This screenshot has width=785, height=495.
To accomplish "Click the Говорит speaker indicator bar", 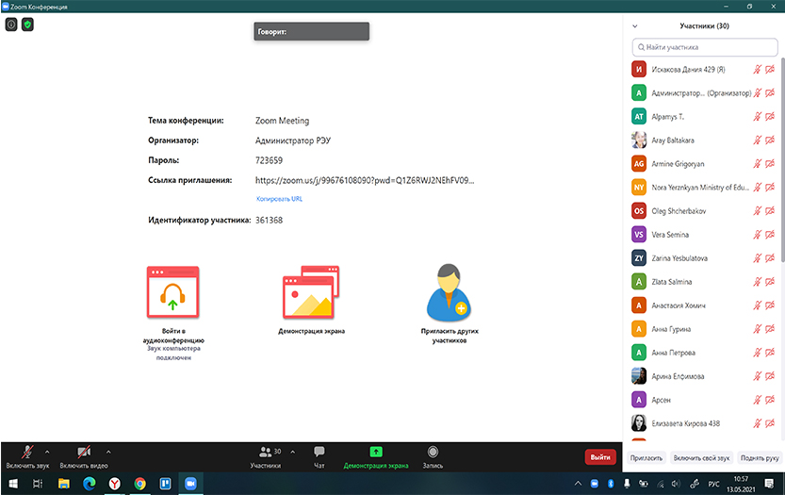I will pos(311,31).
